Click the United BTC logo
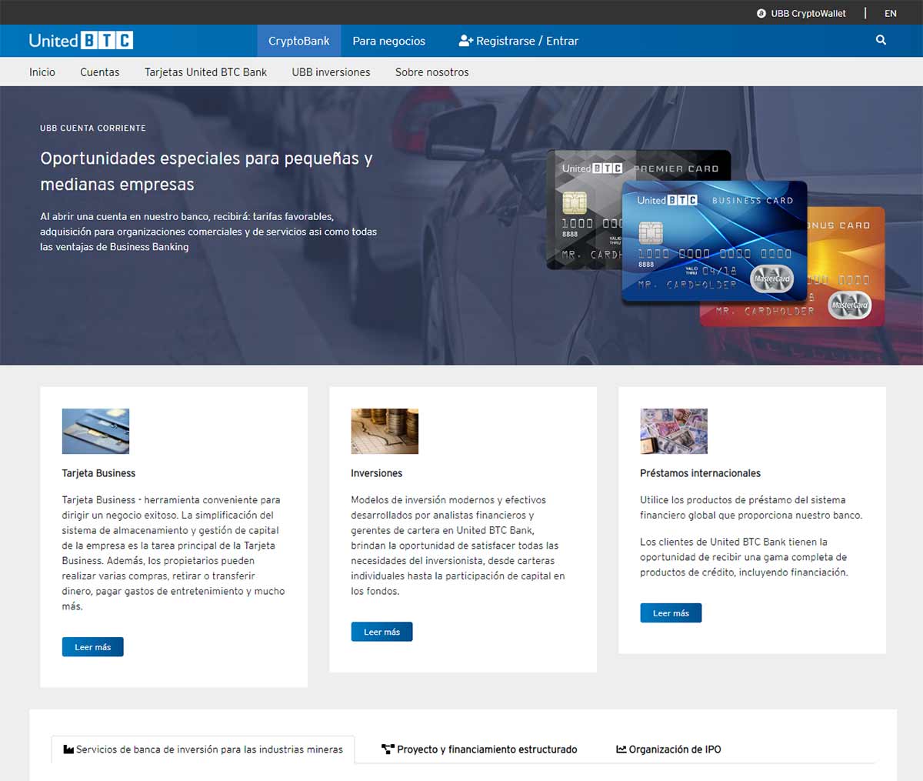The image size is (923, 781). 81,41
